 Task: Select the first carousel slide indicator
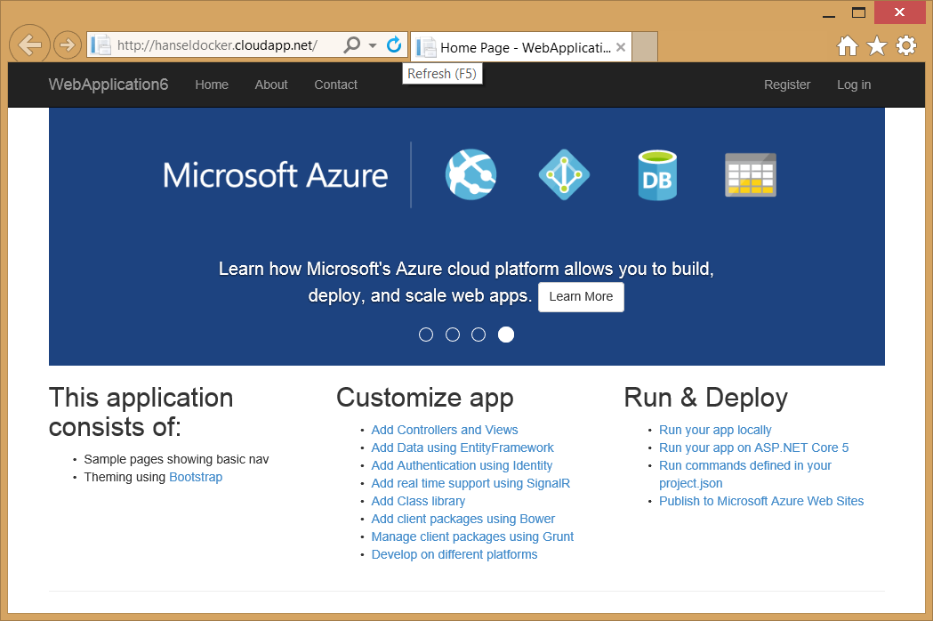(426, 335)
